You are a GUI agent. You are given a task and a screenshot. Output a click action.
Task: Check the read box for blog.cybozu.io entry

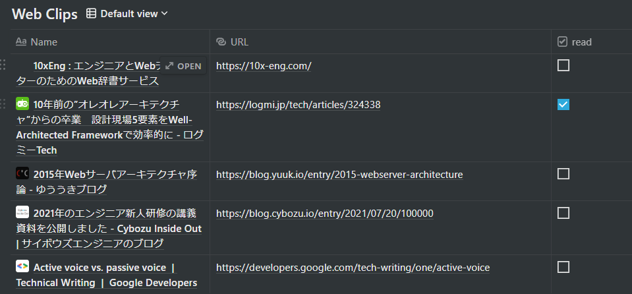(563, 212)
